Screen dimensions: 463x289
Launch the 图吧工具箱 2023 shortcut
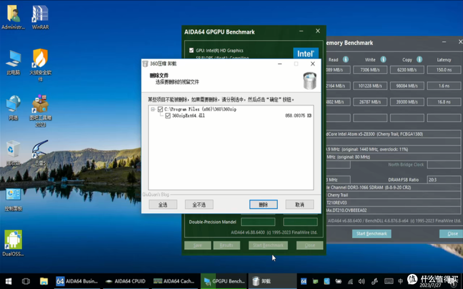click(x=40, y=111)
